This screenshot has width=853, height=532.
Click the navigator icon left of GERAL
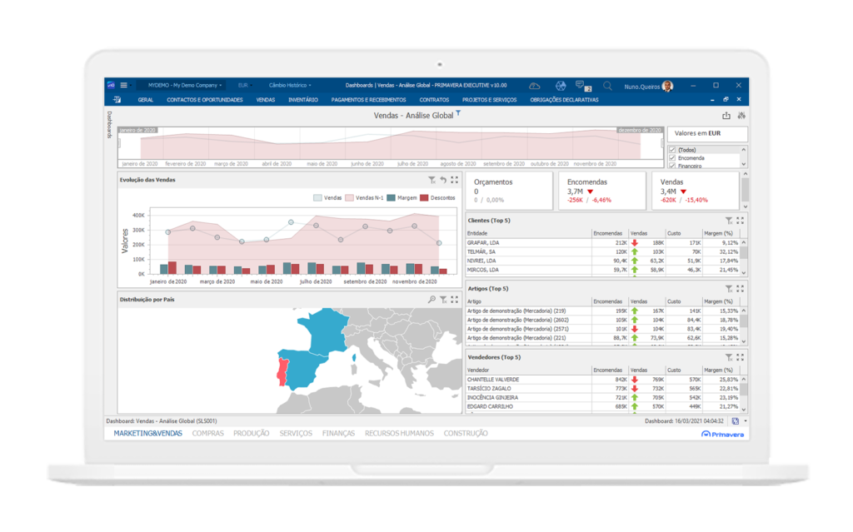tap(117, 100)
